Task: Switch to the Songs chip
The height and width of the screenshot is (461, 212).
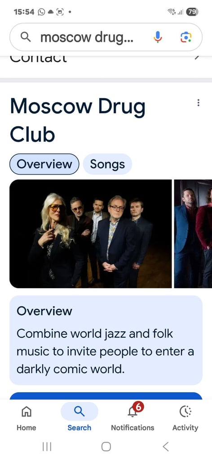Action: pyautogui.click(x=107, y=164)
